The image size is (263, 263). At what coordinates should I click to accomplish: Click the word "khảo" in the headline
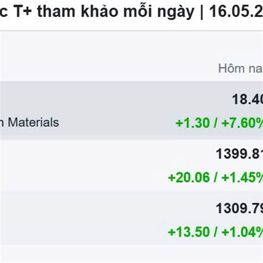pyautogui.click(x=100, y=11)
